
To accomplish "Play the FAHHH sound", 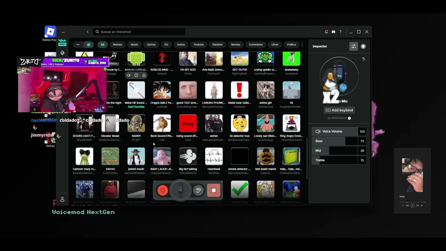I will tap(110, 157).
